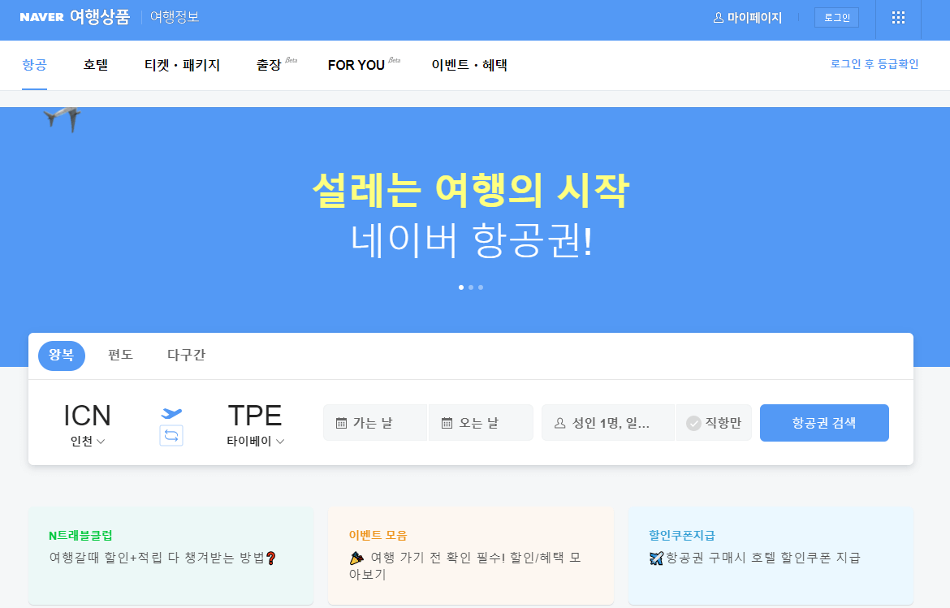Click the 항공권 검색 search button

click(x=824, y=422)
